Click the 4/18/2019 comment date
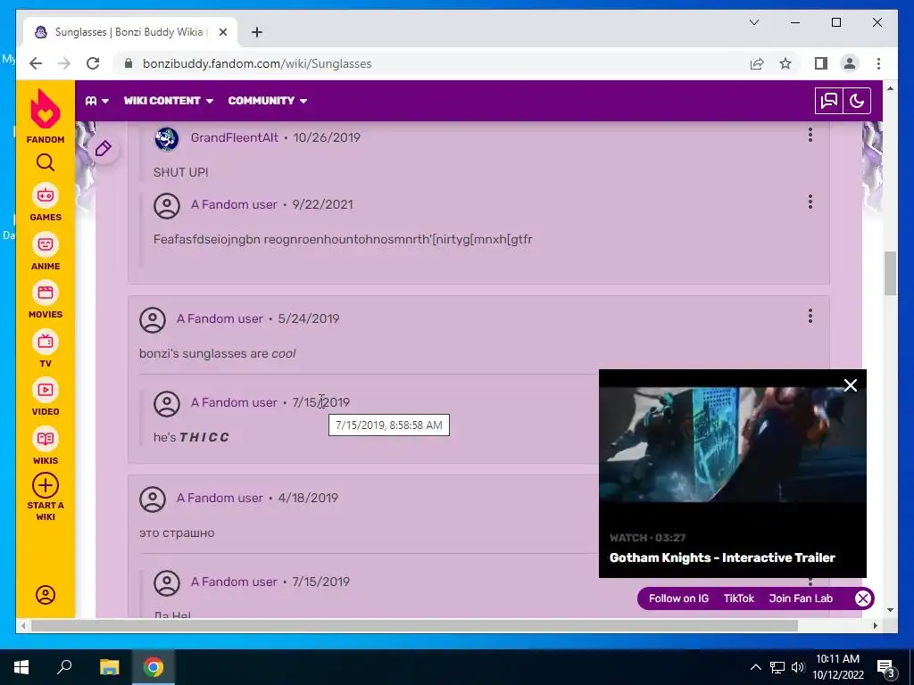 coord(308,498)
